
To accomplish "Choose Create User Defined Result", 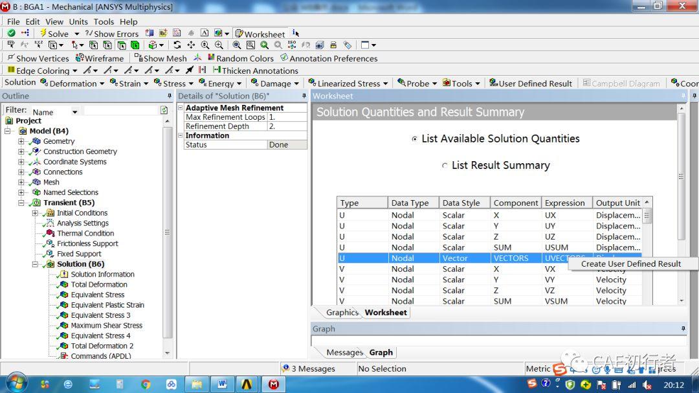I will 631,264.
